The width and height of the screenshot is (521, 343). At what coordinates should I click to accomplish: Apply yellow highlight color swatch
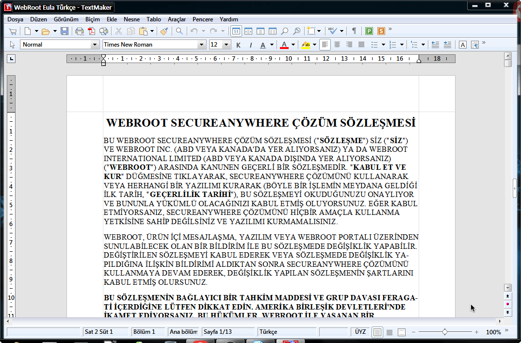(x=305, y=45)
